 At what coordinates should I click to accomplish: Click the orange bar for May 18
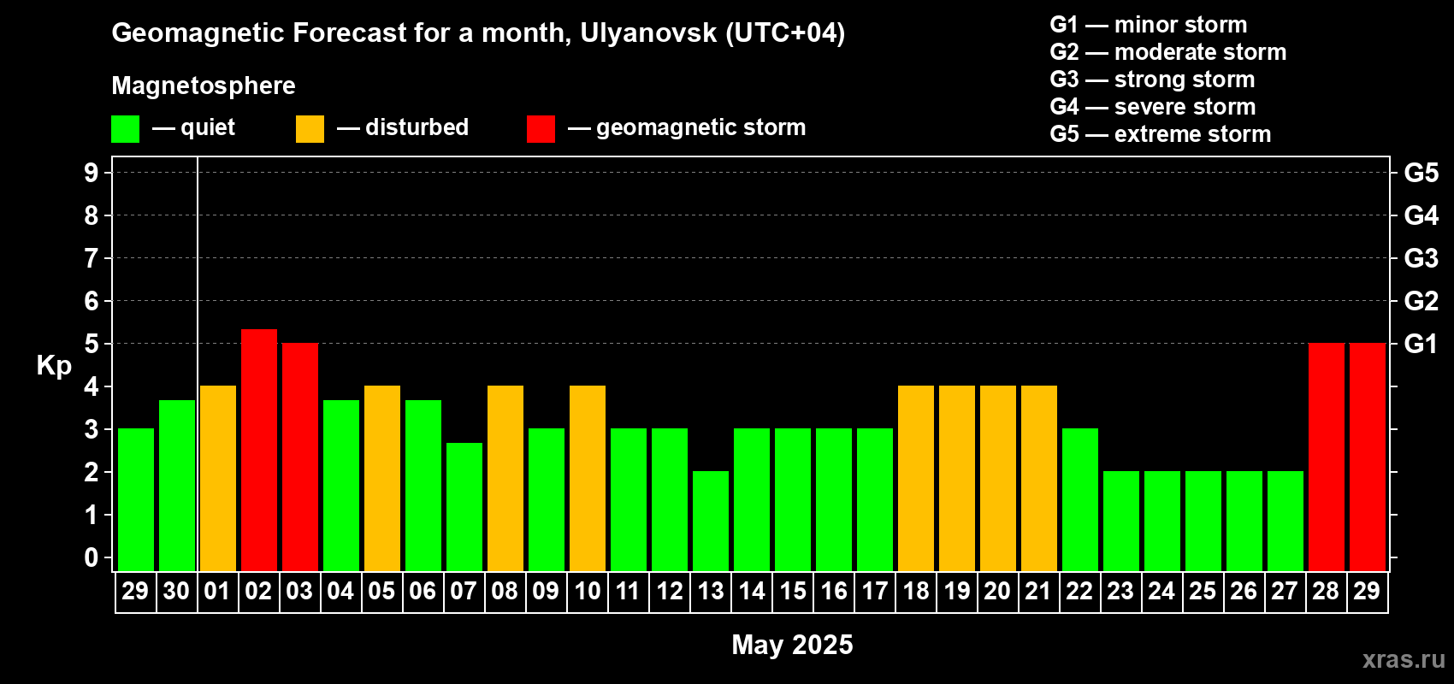click(x=916, y=479)
